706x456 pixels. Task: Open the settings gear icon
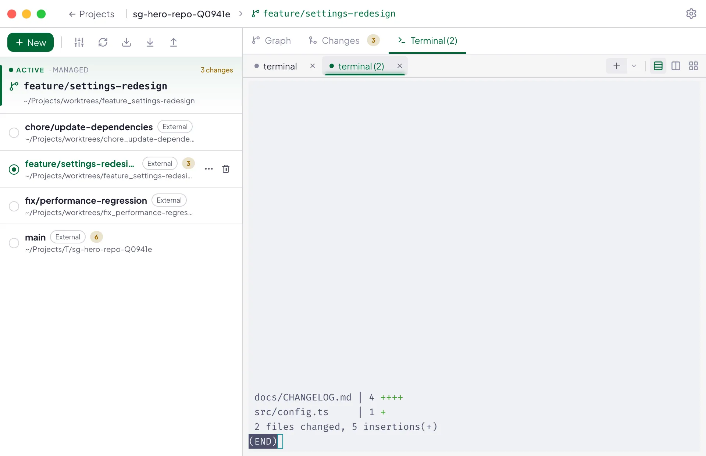pyautogui.click(x=691, y=14)
